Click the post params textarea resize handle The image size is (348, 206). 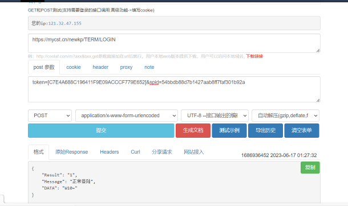pyautogui.click(x=318, y=100)
